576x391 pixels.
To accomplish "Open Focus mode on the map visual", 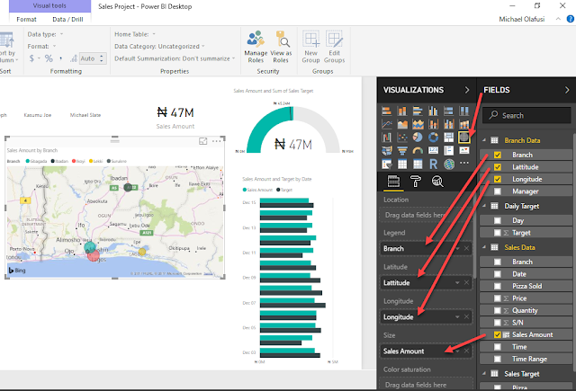I will pos(202,141).
